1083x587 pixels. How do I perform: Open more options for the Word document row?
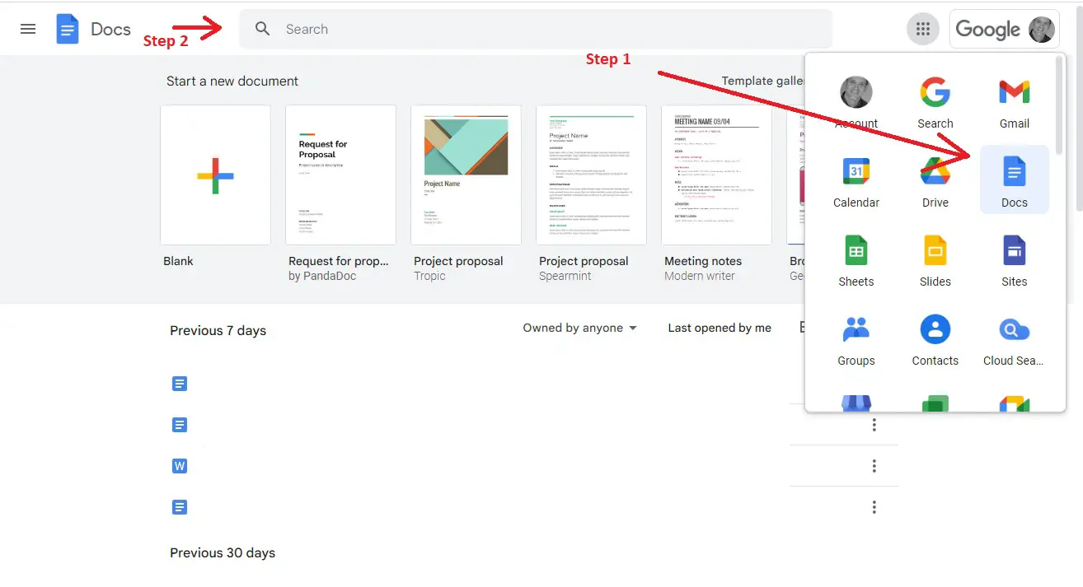[x=874, y=466]
